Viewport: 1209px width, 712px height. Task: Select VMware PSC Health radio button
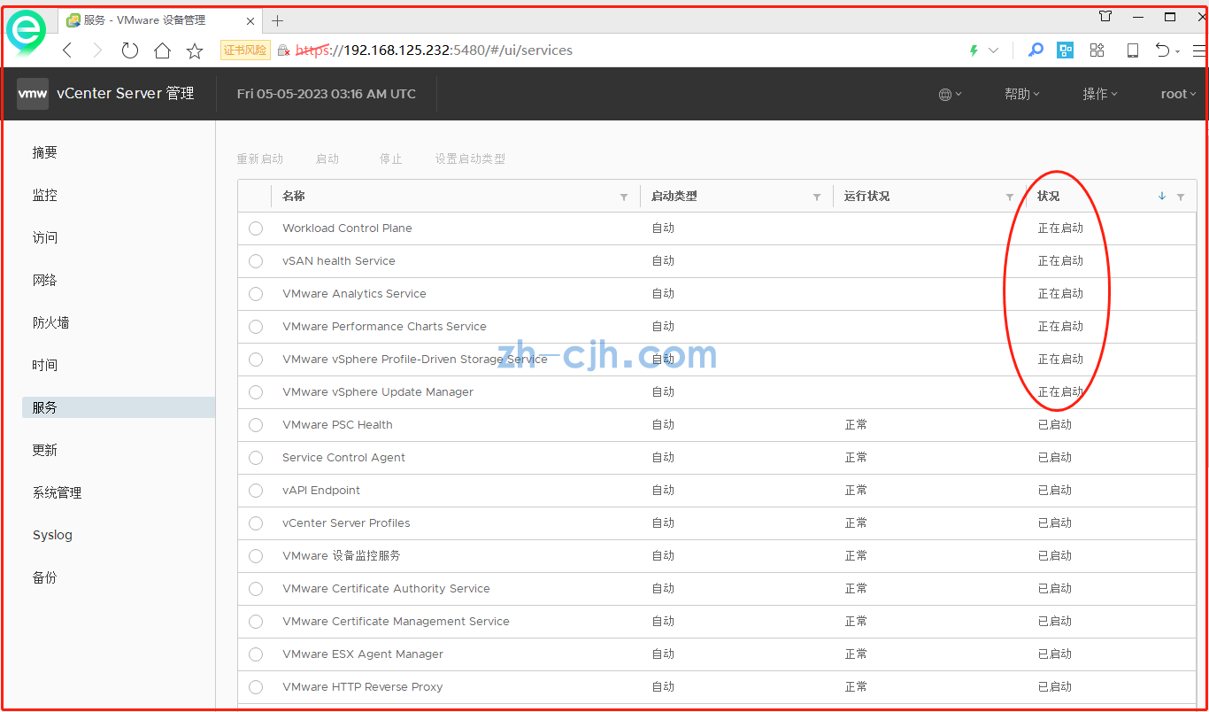pos(256,425)
